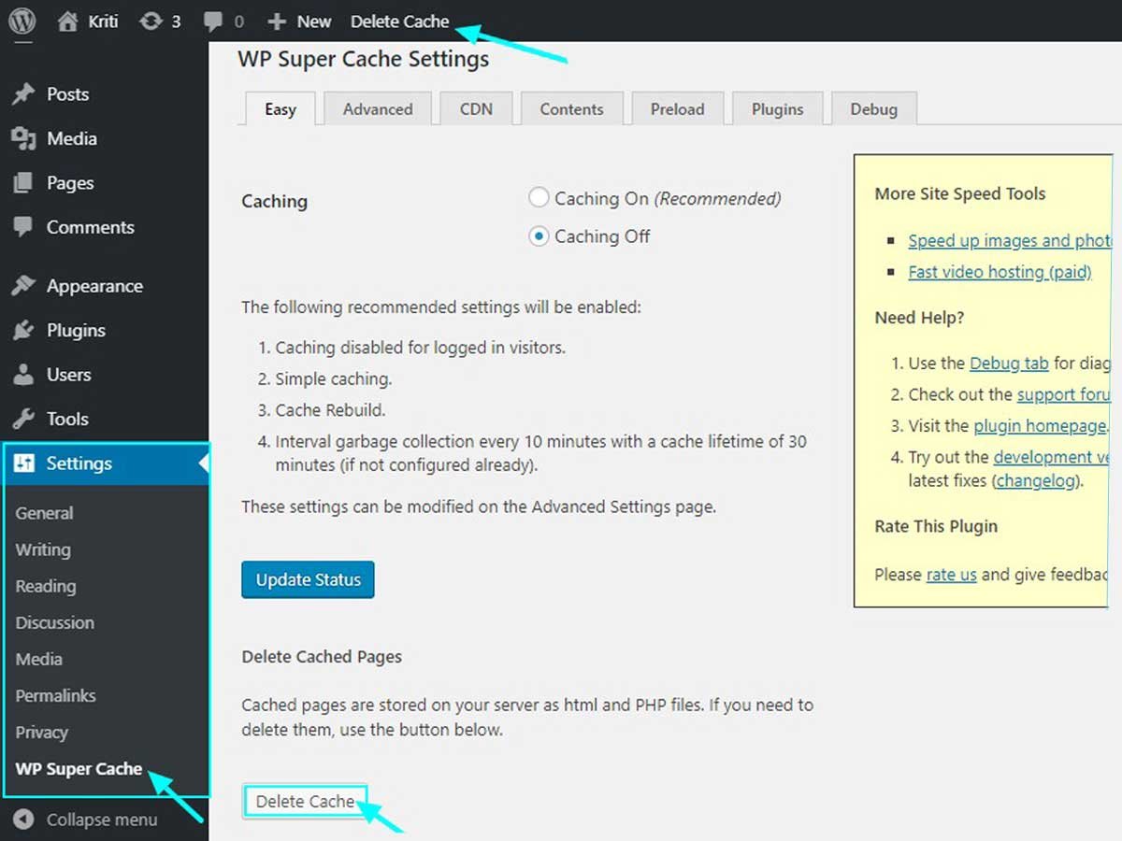Follow the Debug tab link in Need Help
Screen dimensions: 1122x841
[x=1009, y=363]
